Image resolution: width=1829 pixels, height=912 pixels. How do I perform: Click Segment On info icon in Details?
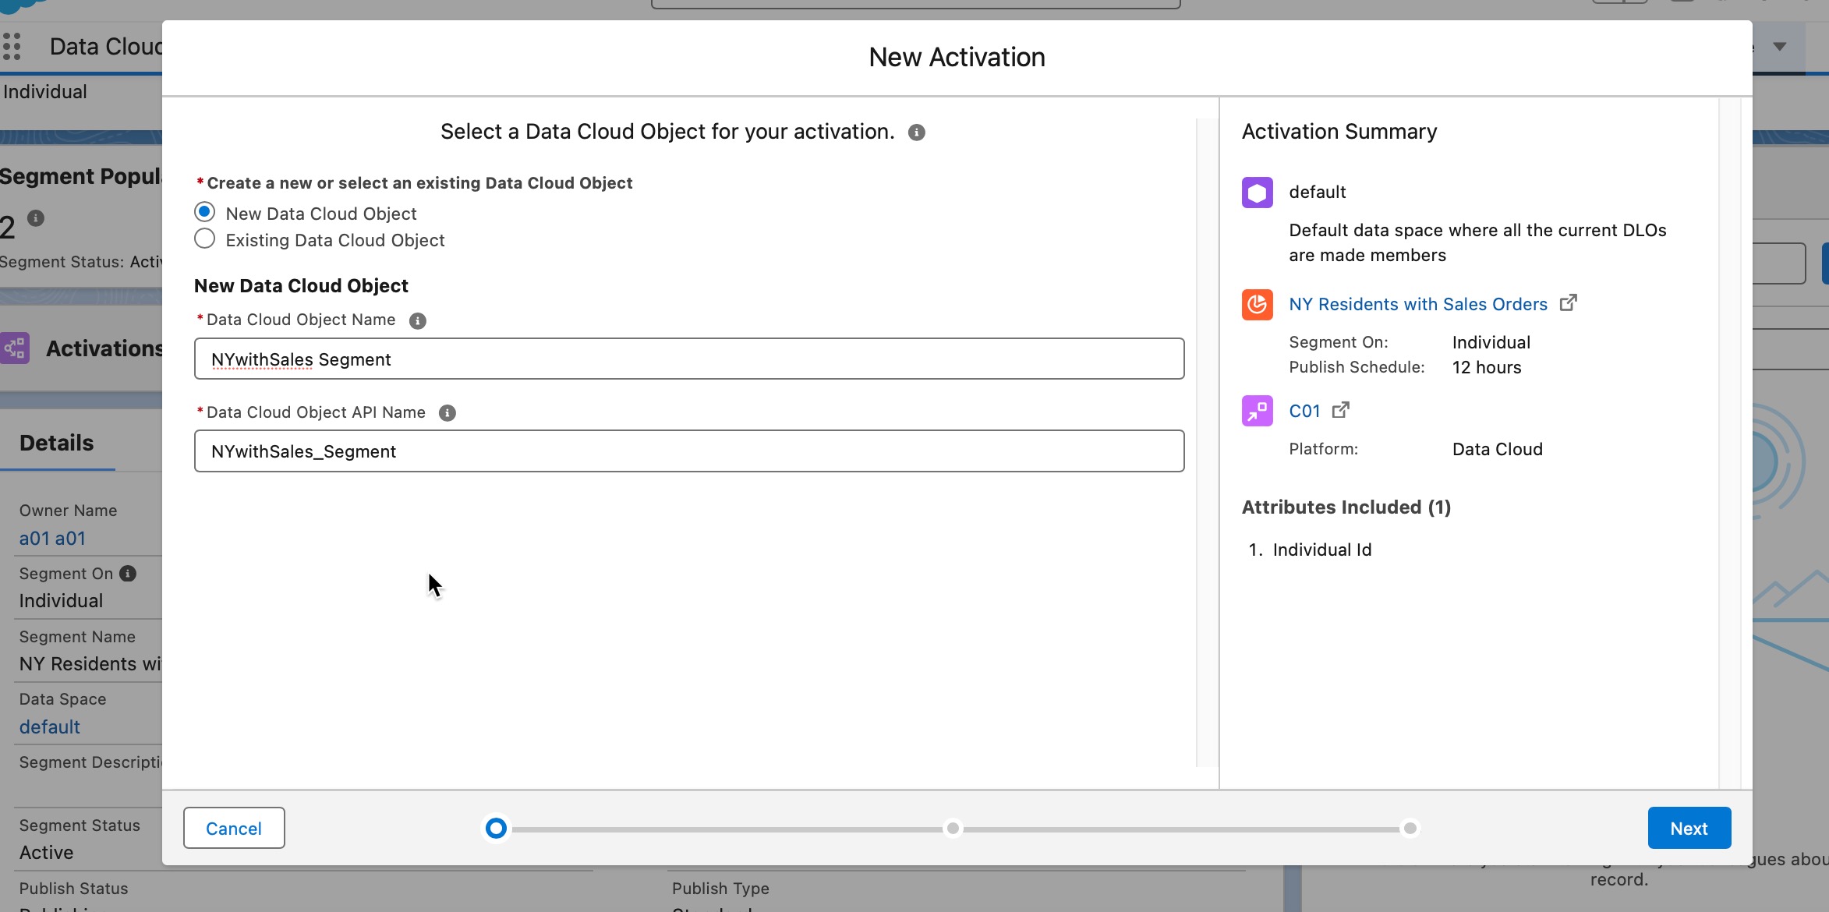(128, 574)
